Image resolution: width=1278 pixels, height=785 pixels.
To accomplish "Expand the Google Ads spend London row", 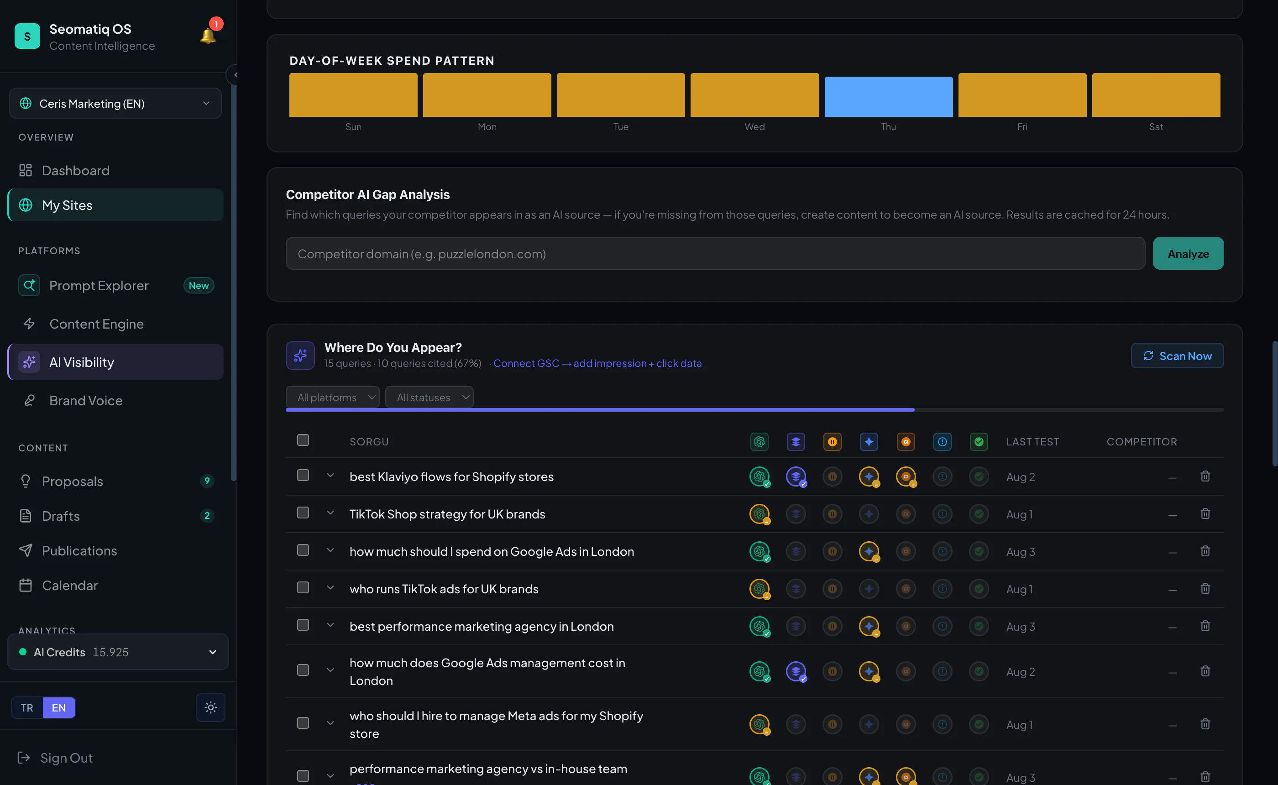I will coord(330,550).
